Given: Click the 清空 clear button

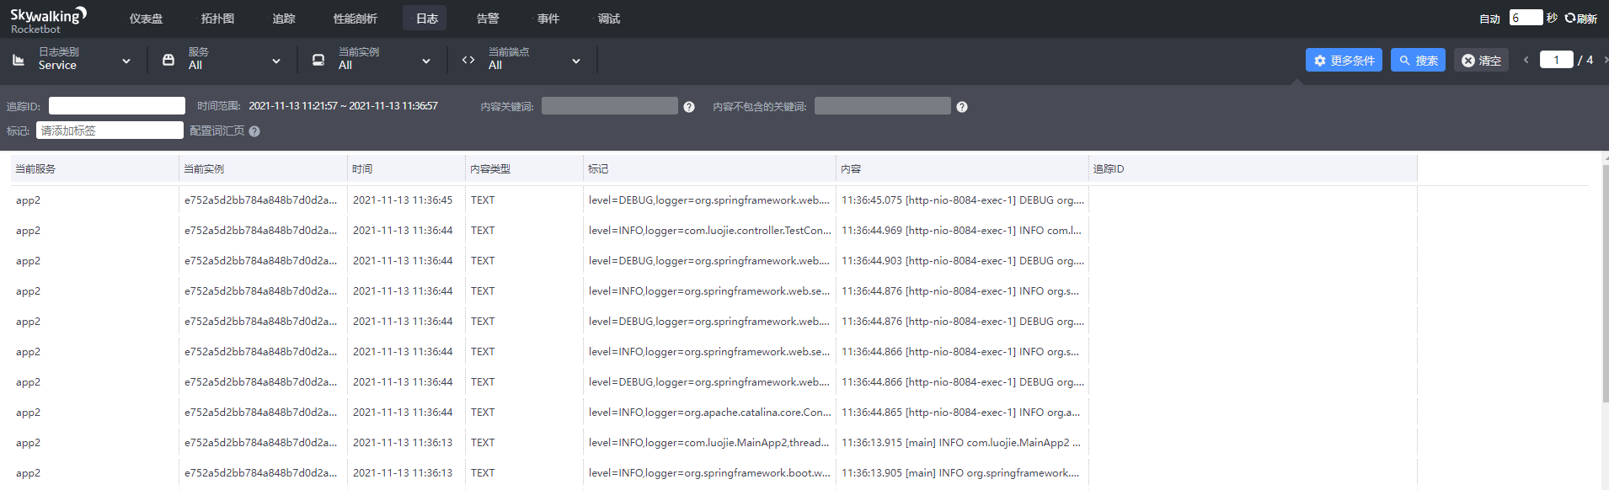Looking at the screenshot, I should (x=1481, y=60).
